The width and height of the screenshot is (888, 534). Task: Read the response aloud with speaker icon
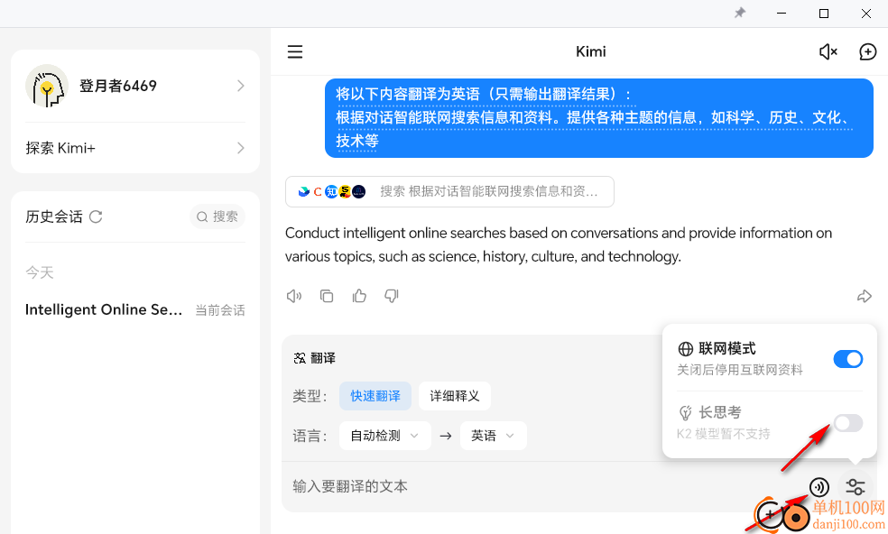coord(294,296)
